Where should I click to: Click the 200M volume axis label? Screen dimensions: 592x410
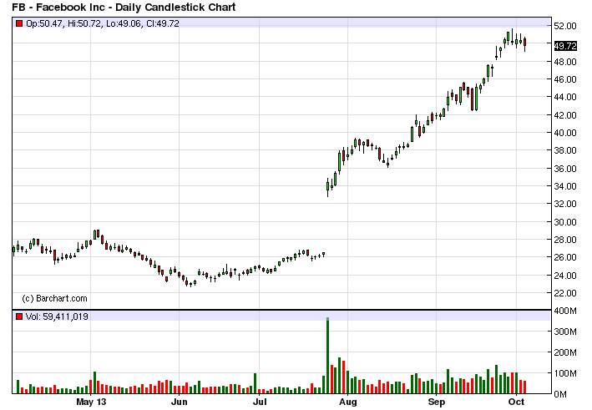pyautogui.click(x=565, y=352)
